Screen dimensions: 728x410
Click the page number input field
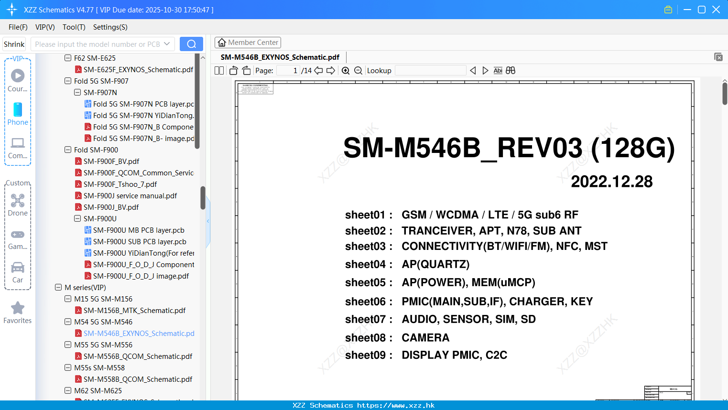[x=288, y=71]
